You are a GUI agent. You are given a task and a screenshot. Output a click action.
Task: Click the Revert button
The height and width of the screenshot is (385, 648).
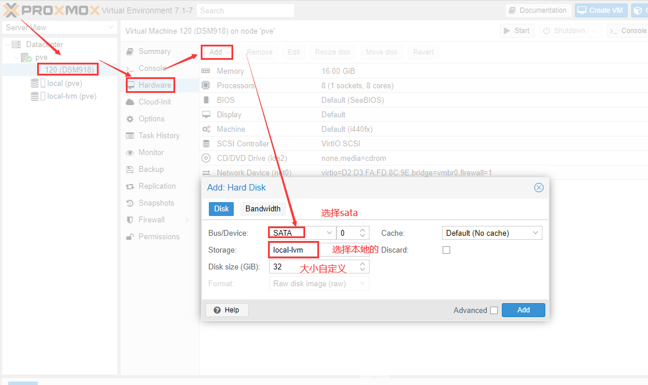point(423,52)
